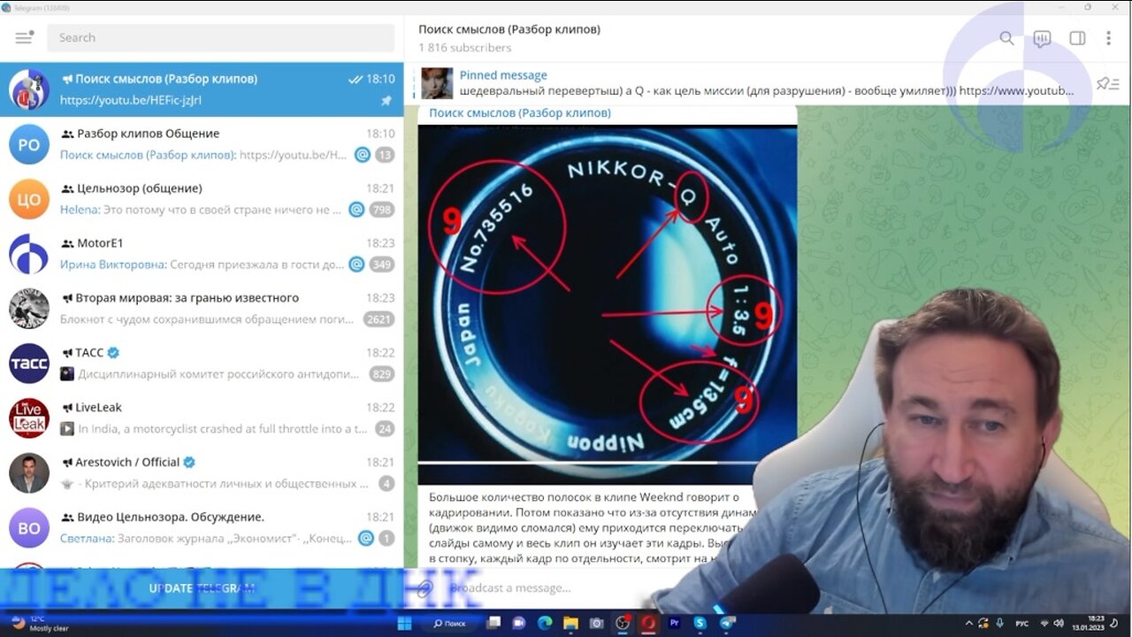Click the pin icon on selected chat

coord(386,101)
